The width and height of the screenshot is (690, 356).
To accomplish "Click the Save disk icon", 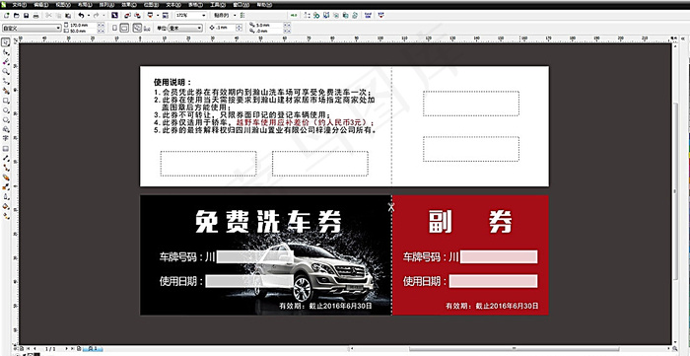I will 26,16.
